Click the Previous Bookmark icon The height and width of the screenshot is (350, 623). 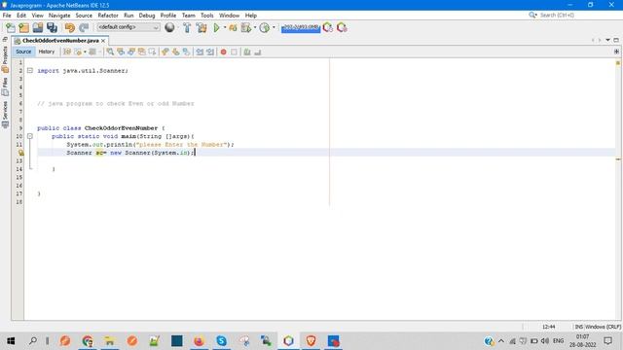point(165,52)
